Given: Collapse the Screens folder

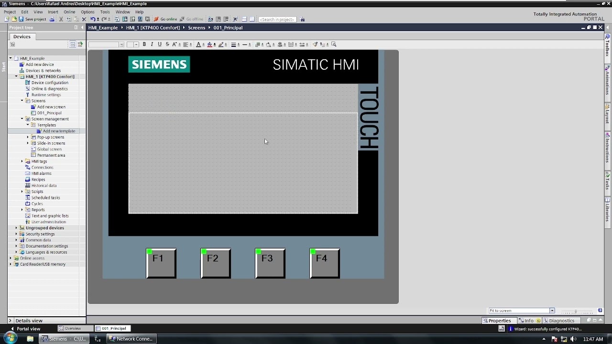Looking at the screenshot, I should [x=22, y=101].
